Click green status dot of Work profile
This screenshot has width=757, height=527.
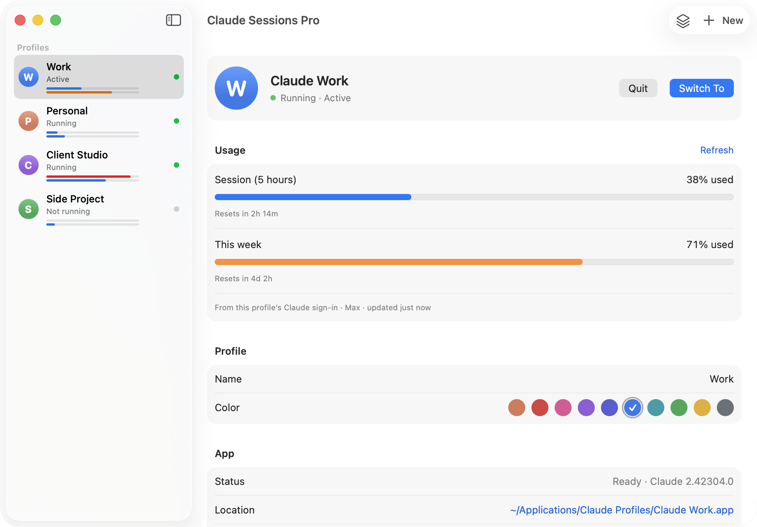[x=177, y=77]
